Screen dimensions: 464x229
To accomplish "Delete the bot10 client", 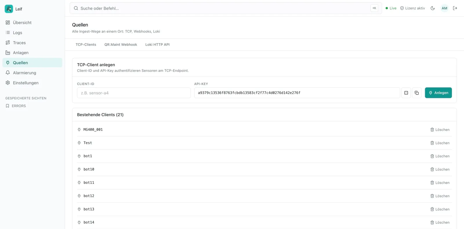I will [440, 169].
